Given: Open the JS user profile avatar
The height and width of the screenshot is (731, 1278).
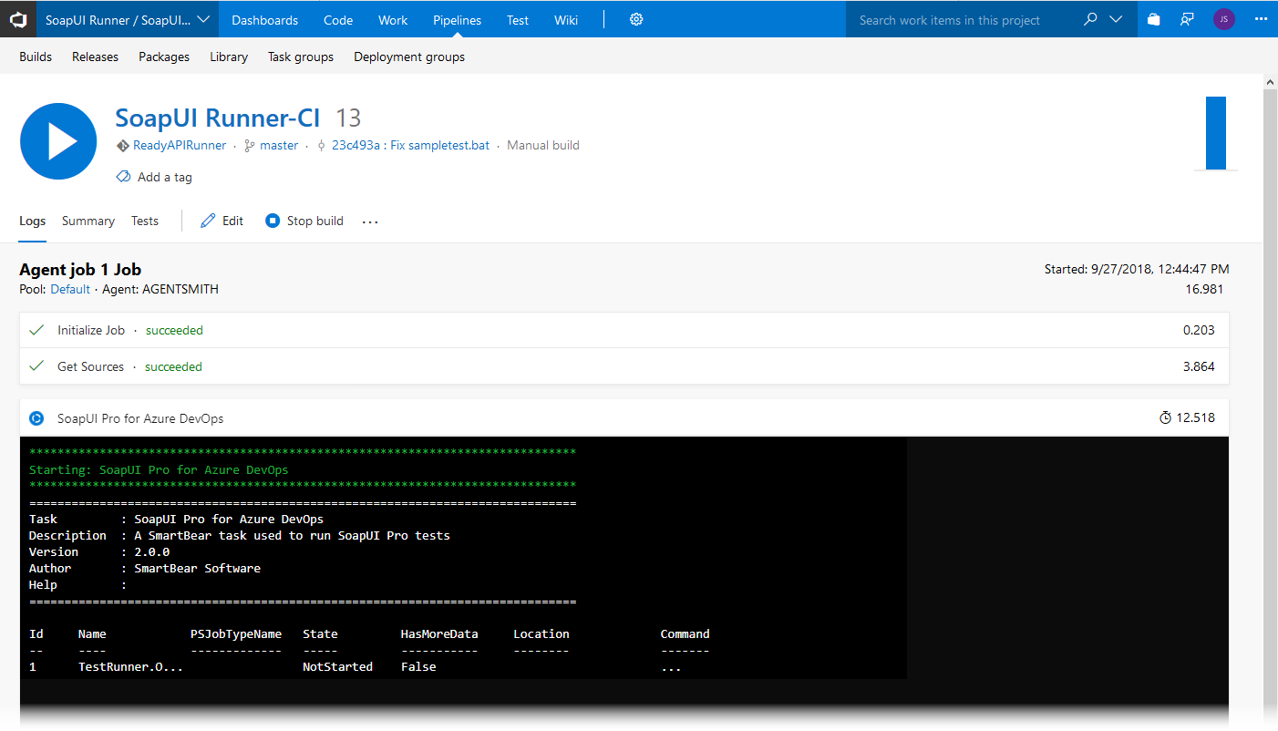Looking at the screenshot, I should (x=1224, y=19).
